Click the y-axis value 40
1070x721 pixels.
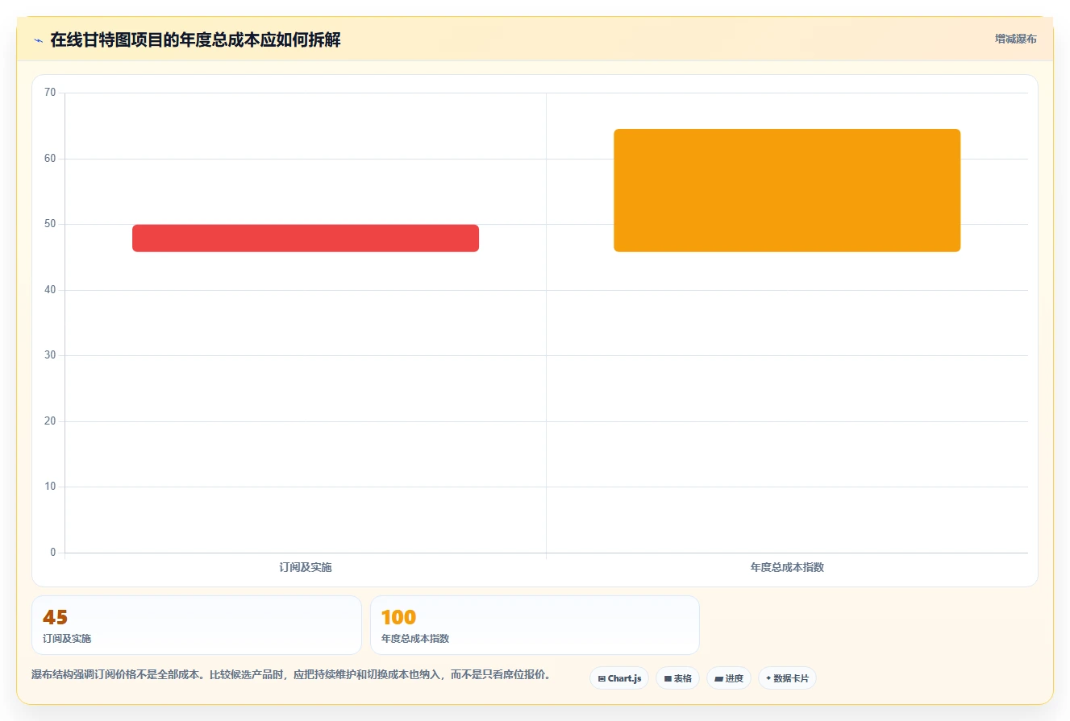coord(50,290)
